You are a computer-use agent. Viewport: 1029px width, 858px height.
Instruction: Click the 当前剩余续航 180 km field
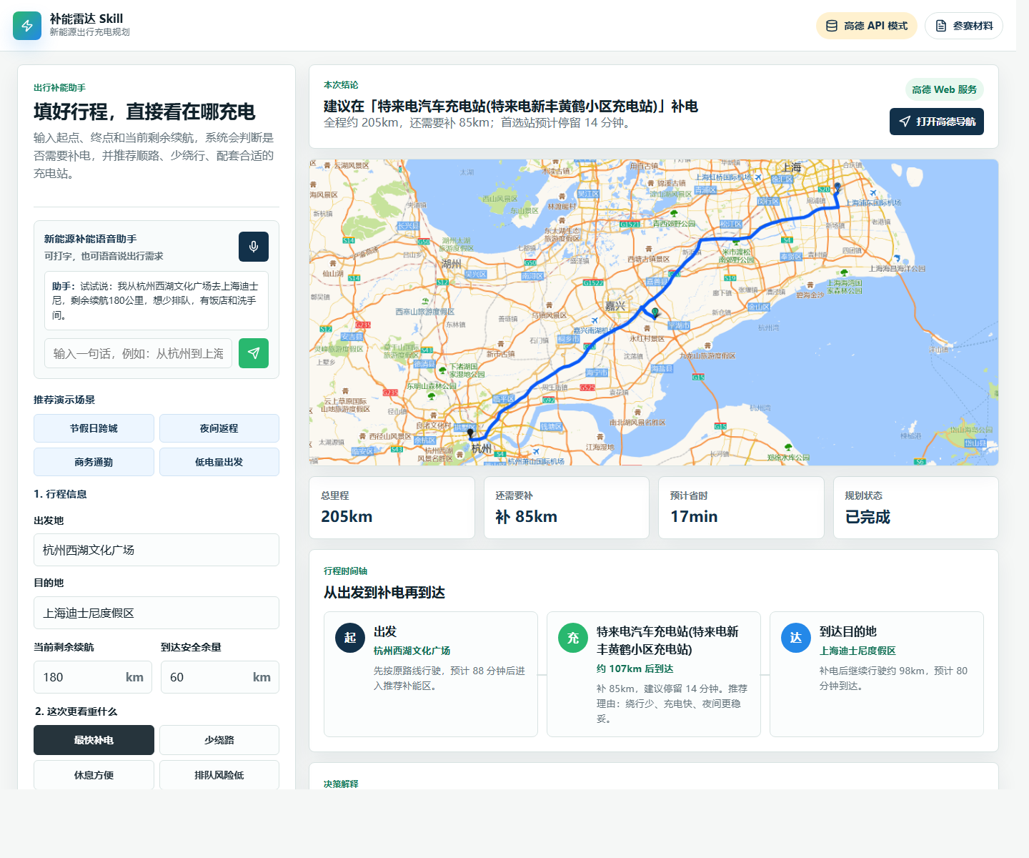coord(93,677)
